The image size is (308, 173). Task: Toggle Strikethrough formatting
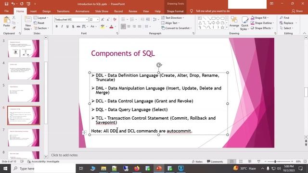(78, 26)
